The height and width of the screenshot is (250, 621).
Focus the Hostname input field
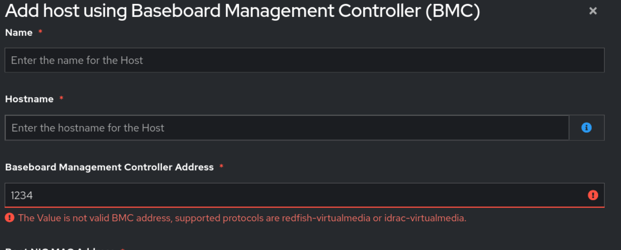point(286,128)
